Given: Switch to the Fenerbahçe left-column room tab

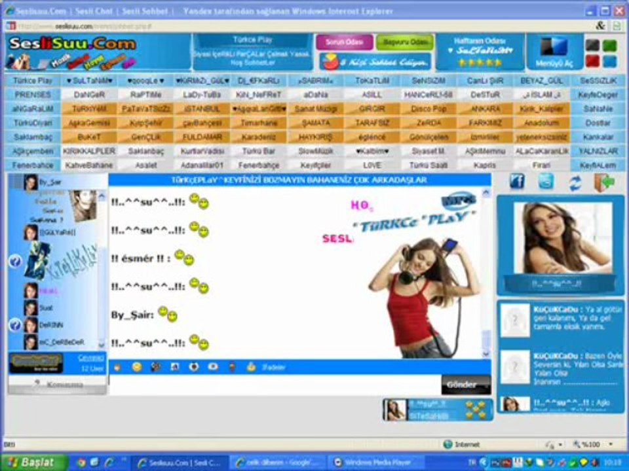Looking at the screenshot, I should click(33, 165).
